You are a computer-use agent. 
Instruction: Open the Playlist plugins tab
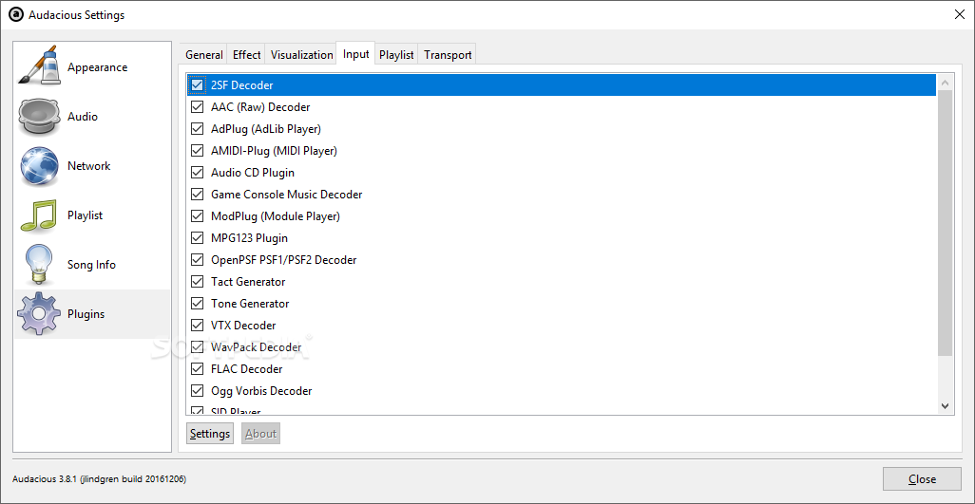[x=396, y=55]
